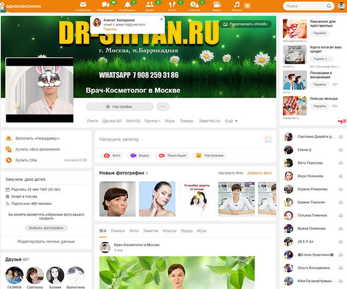Viewport: 347px width, 289px height.
Task: Click the search magnifier icon
Action: (329, 6)
